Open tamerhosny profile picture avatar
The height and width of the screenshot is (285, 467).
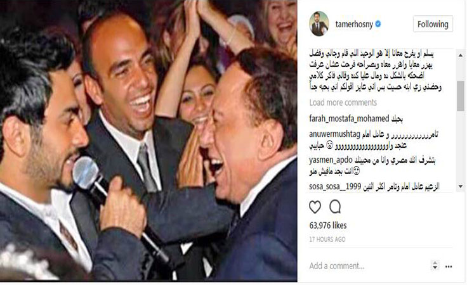pyautogui.click(x=319, y=24)
